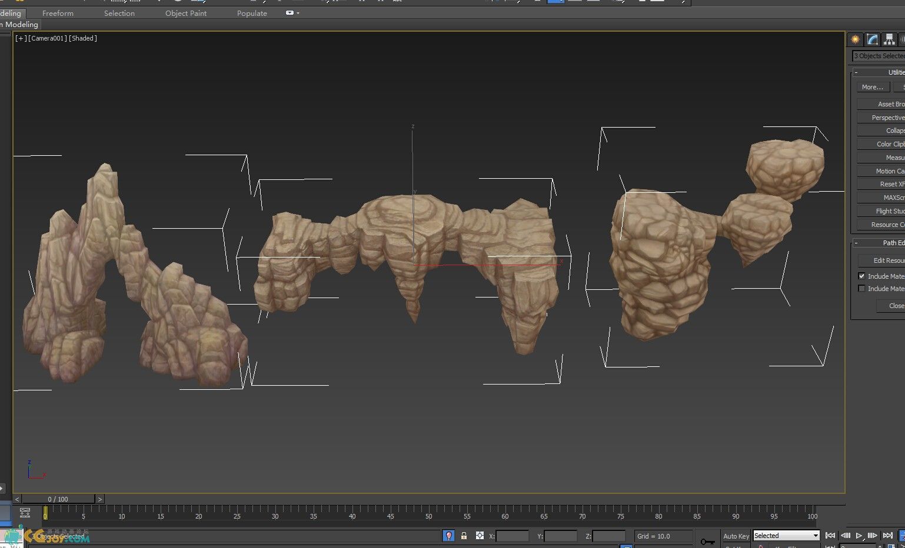Step to the next frame
Image resolution: width=905 pixels, height=548 pixels.
(x=873, y=536)
